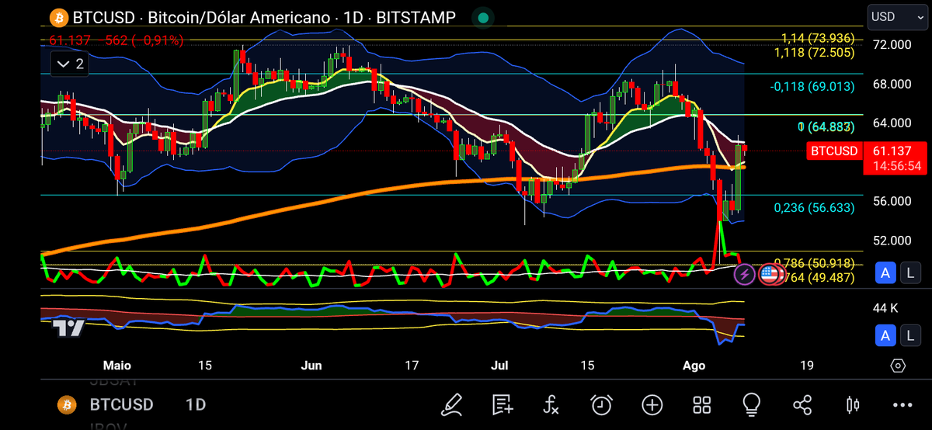
Task: Click the countdown timer 14:56:54
Action: point(895,166)
